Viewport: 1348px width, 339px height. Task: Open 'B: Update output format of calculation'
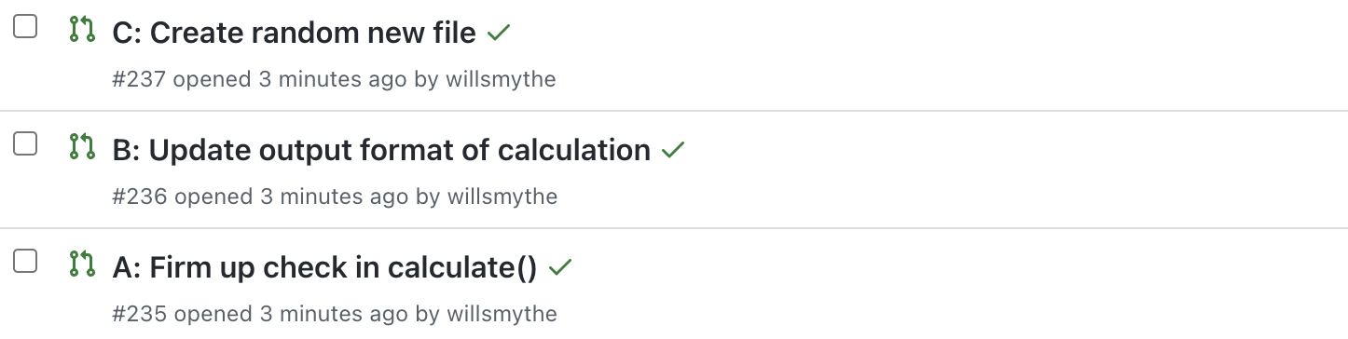coord(381,150)
